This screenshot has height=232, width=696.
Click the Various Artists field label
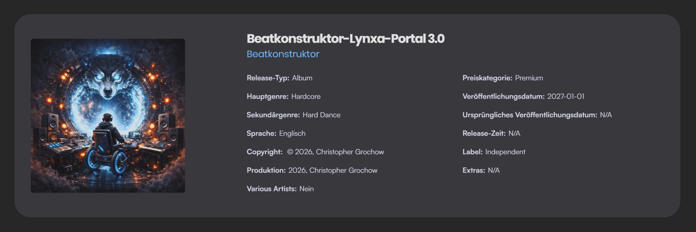pos(271,189)
